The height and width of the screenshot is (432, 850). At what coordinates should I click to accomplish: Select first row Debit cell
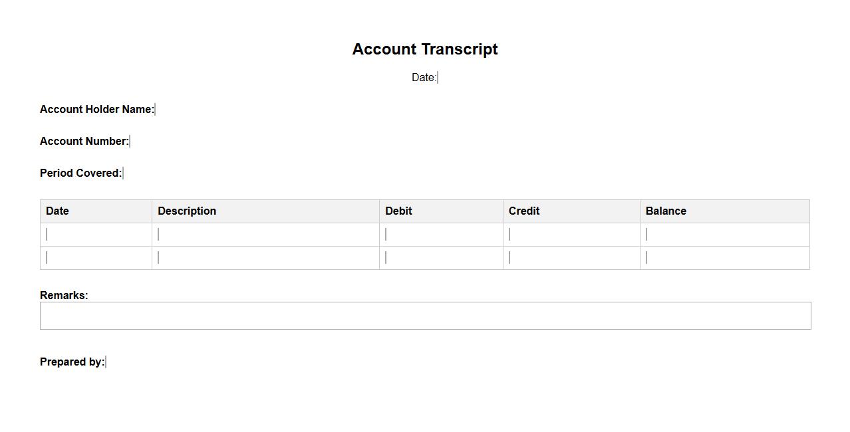click(x=440, y=235)
